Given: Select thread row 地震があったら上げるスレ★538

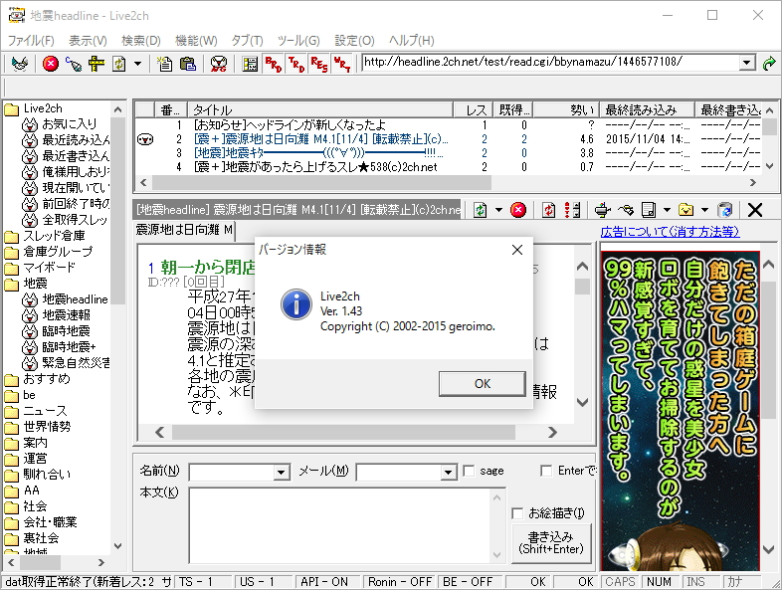Looking at the screenshot, I should pos(315,167).
